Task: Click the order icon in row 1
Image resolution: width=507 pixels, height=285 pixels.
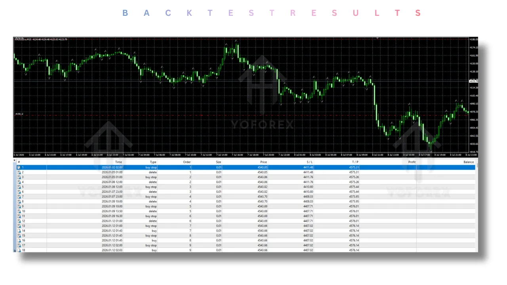Action: point(19,167)
